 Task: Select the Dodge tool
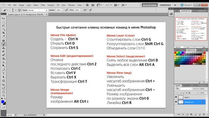[x=4, y=66]
